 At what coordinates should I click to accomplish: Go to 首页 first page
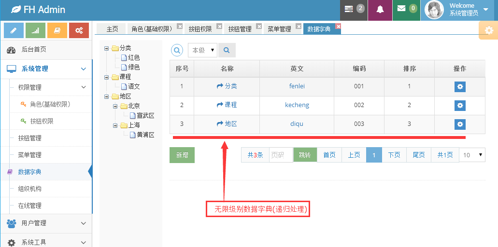(329, 155)
